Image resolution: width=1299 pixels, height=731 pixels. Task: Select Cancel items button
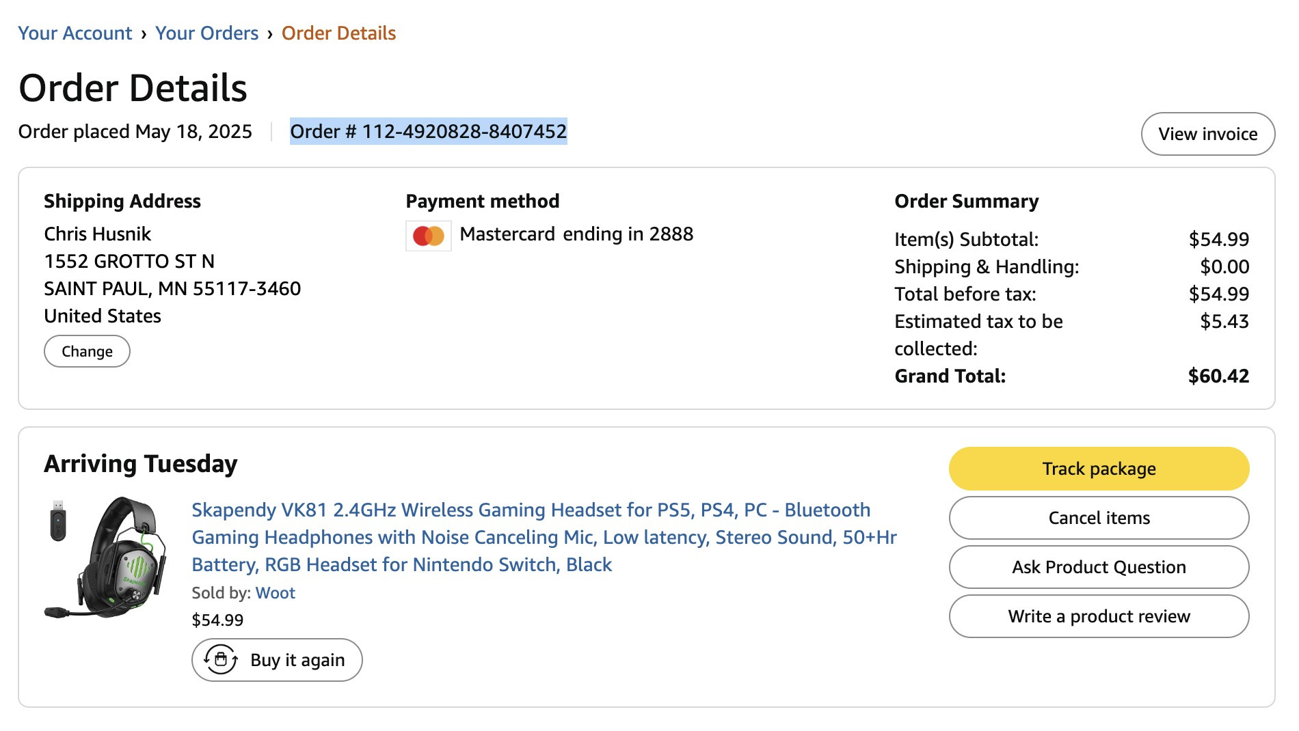tap(1099, 518)
